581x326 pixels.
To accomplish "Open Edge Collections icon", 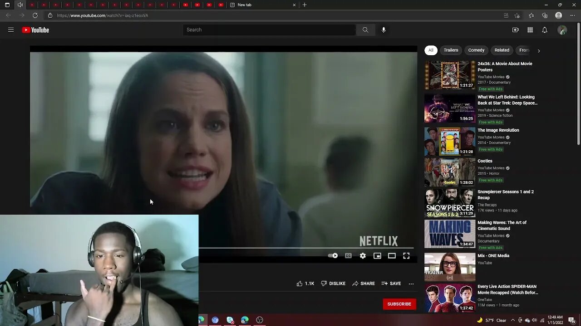I will (x=545, y=15).
